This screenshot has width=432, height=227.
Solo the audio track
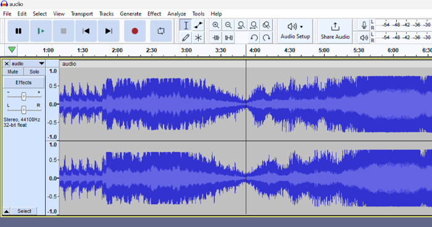pyautogui.click(x=34, y=72)
